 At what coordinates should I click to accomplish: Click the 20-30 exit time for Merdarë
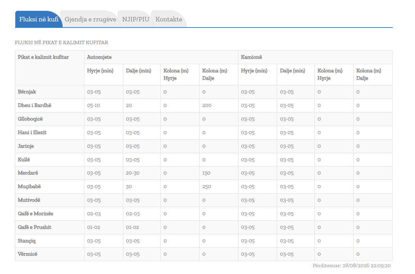coord(133,173)
